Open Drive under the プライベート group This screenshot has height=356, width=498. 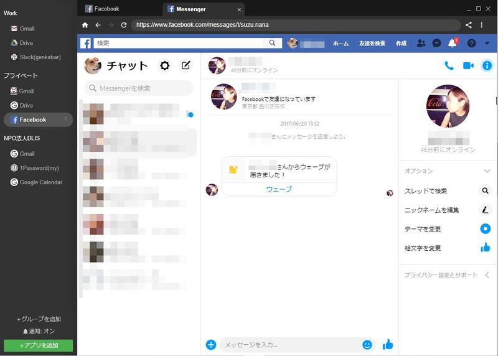(x=22, y=105)
